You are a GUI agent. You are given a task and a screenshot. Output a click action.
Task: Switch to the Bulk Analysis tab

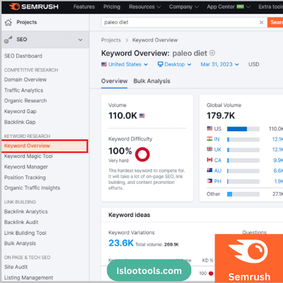click(x=152, y=81)
